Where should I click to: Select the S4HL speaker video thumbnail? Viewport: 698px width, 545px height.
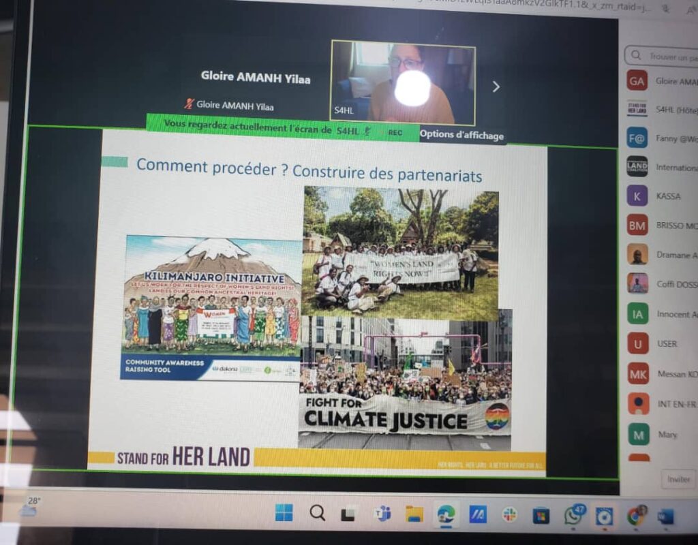(x=403, y=82)
